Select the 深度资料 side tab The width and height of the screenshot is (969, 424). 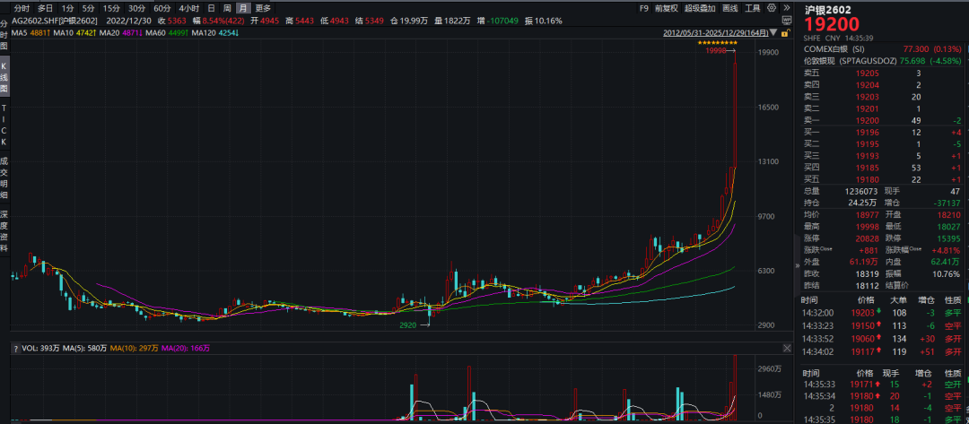coord(4,230)
